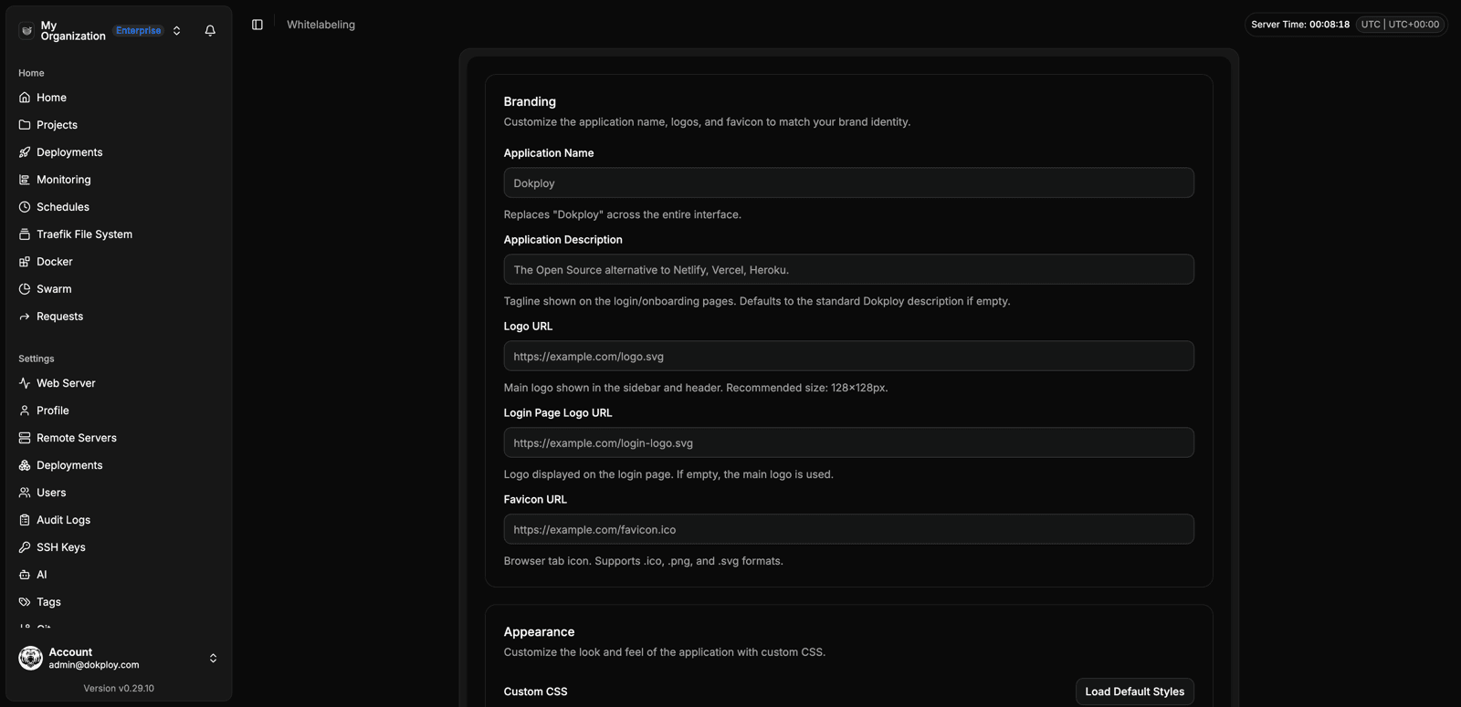Image resolution: width=1461 pixels, height=707 pixels.
Task: Open Audit Logs page
Action: [119, 520]
